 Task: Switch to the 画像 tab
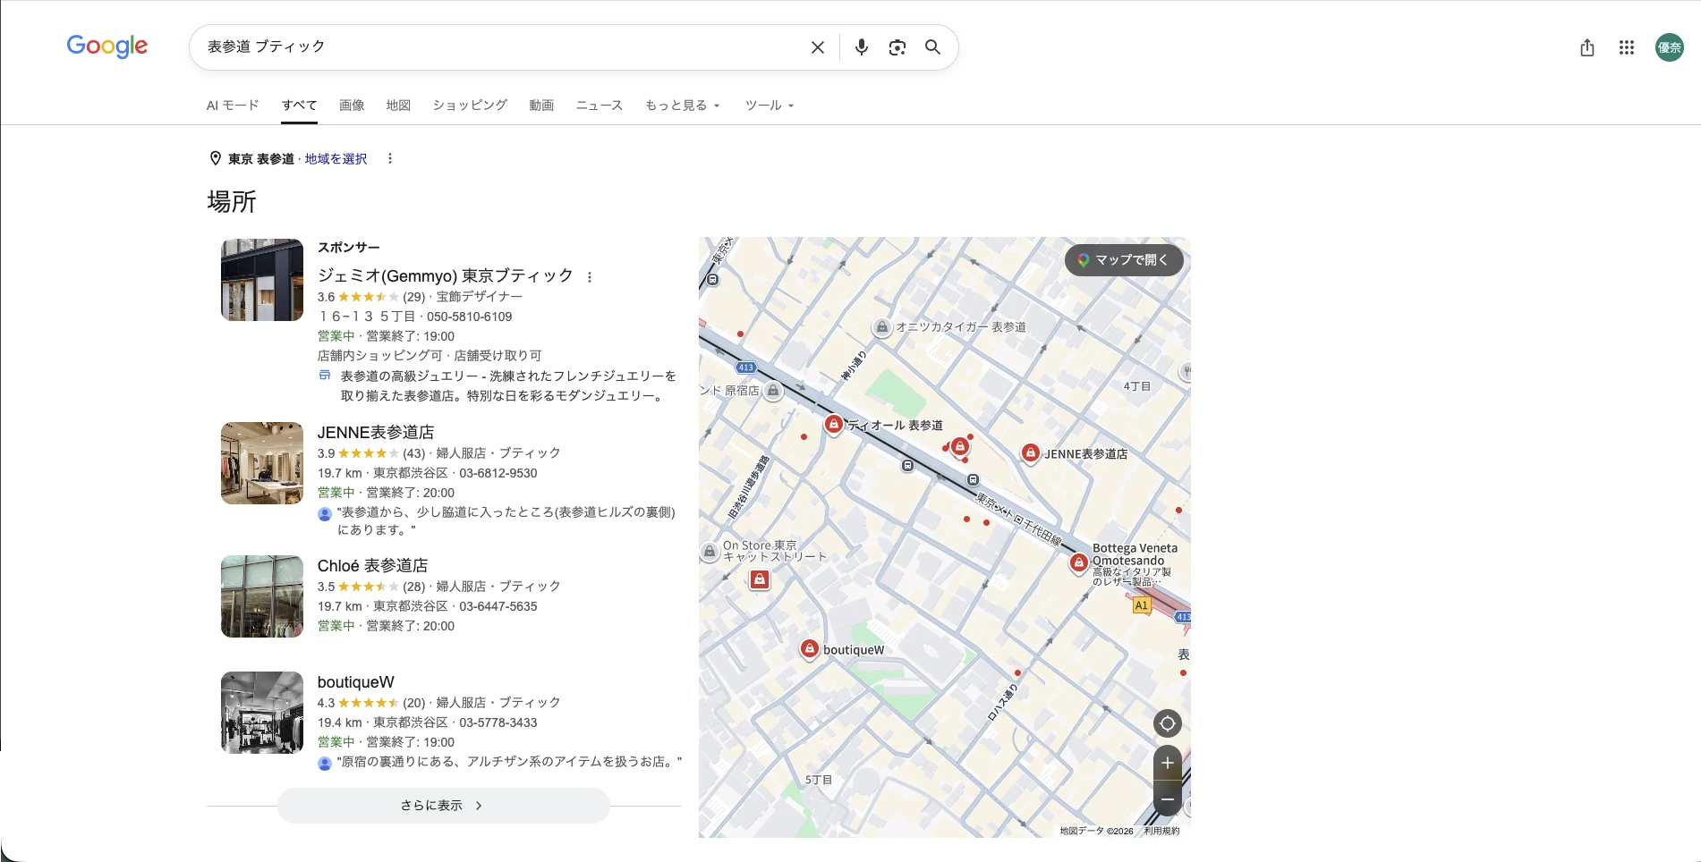coord(352,106)
